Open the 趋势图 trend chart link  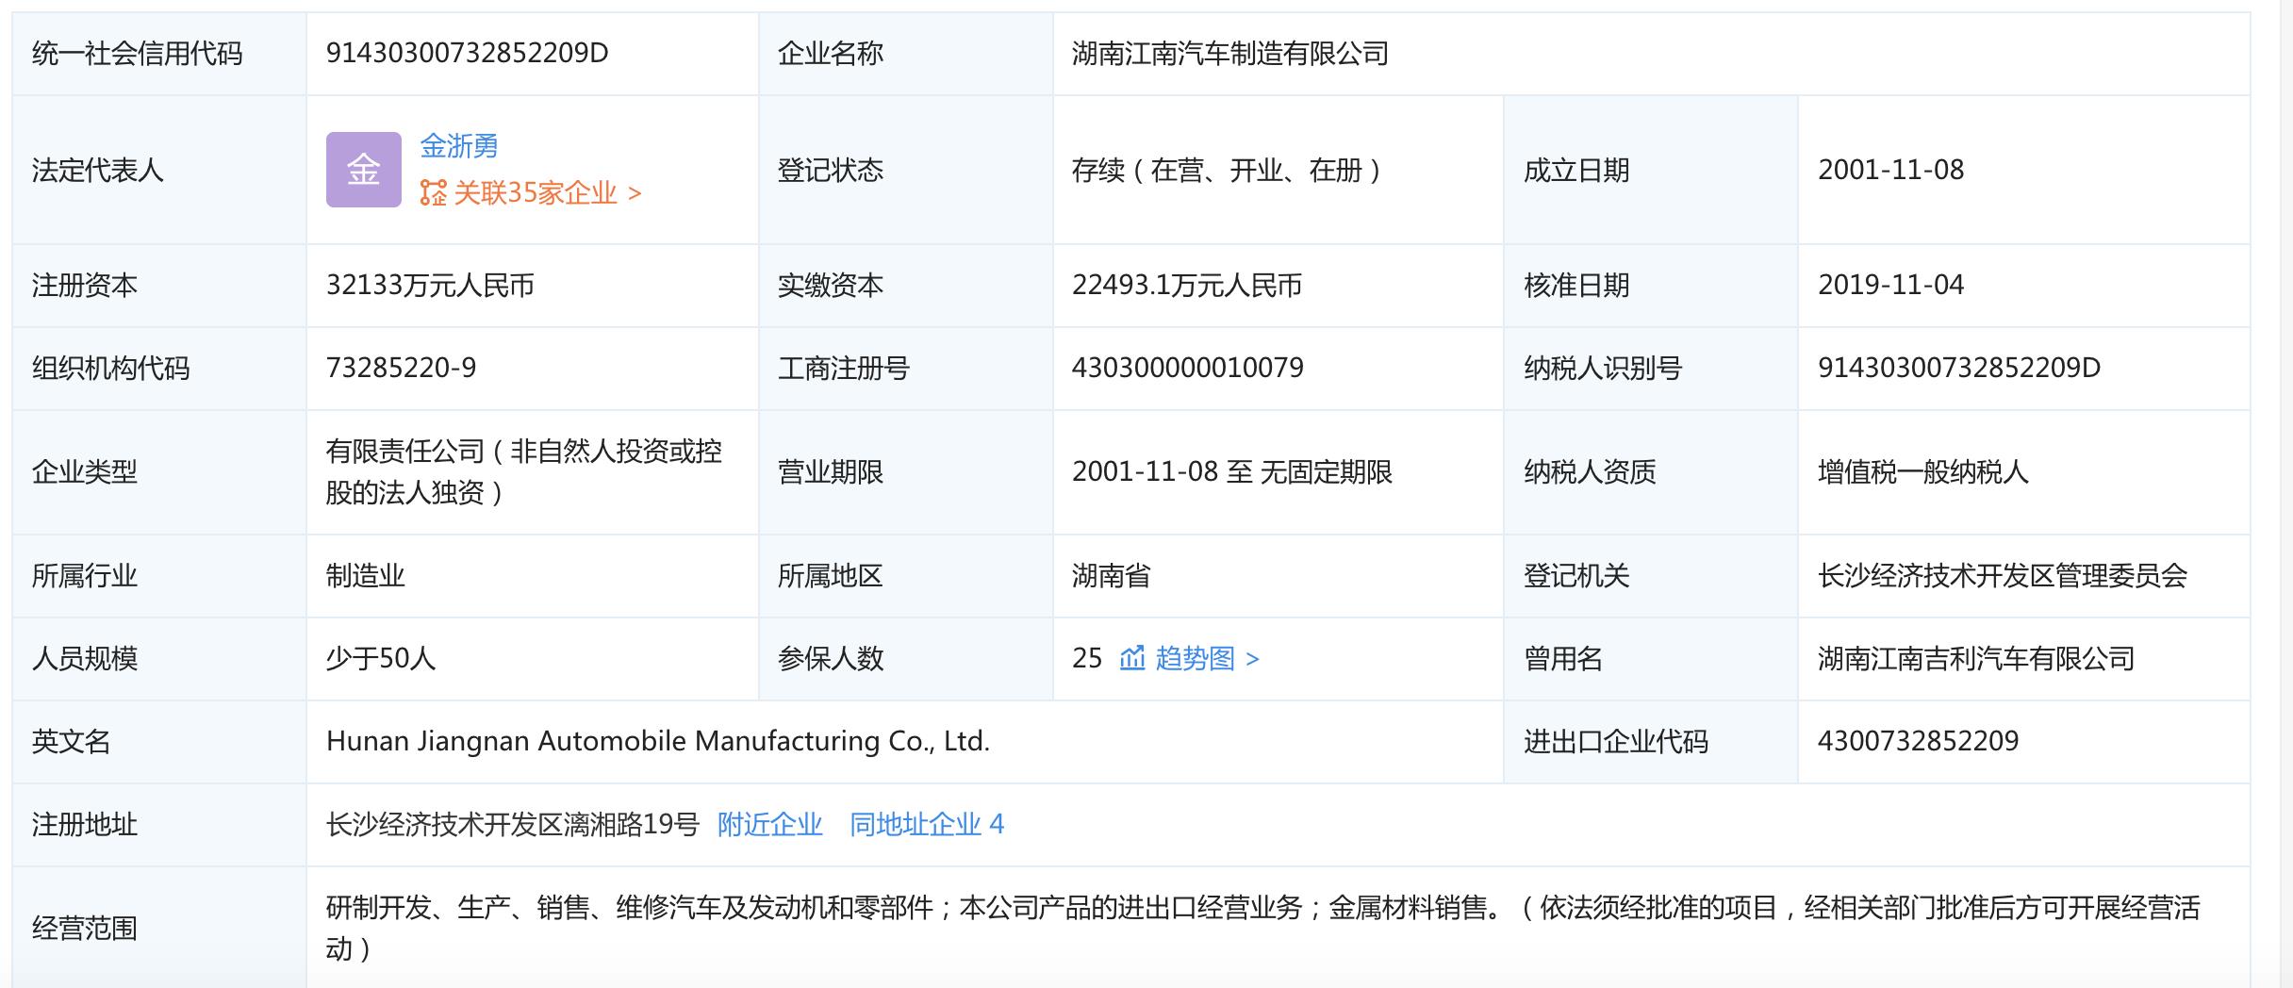coord(1207,658)
